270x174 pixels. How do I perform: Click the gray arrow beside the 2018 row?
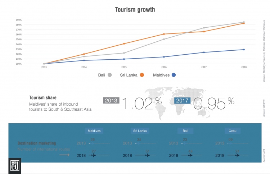point(64,155)
